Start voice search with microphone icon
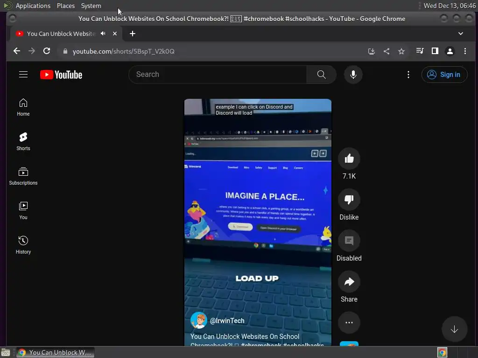The width and height of the screenshot is (478, 358). 353,75
